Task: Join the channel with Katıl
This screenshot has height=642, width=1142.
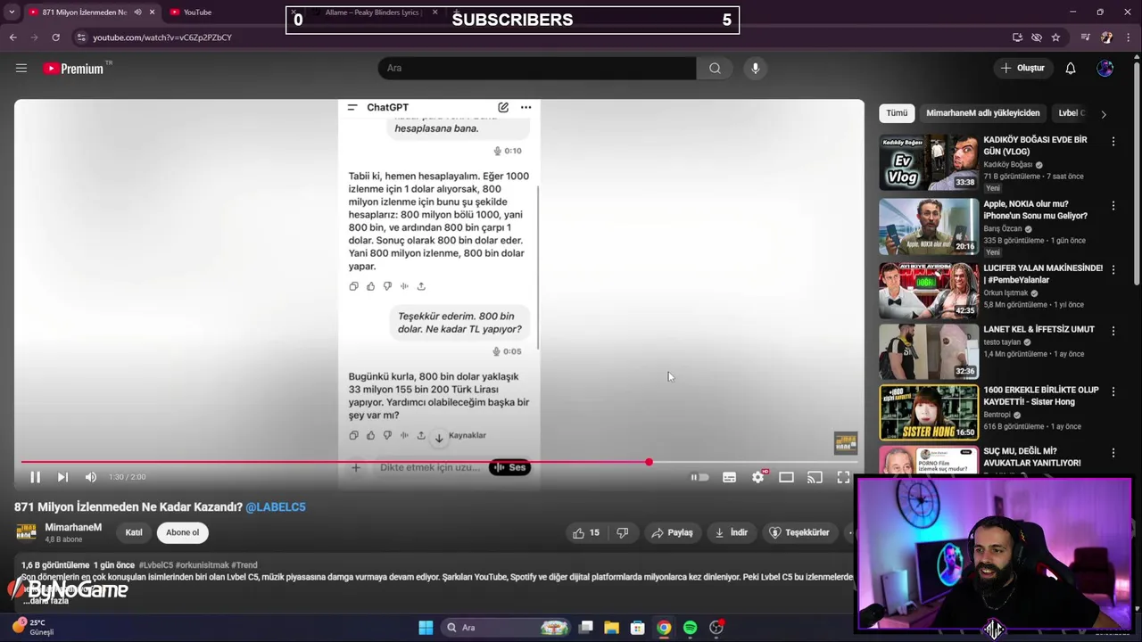Action: coord(134,532)
